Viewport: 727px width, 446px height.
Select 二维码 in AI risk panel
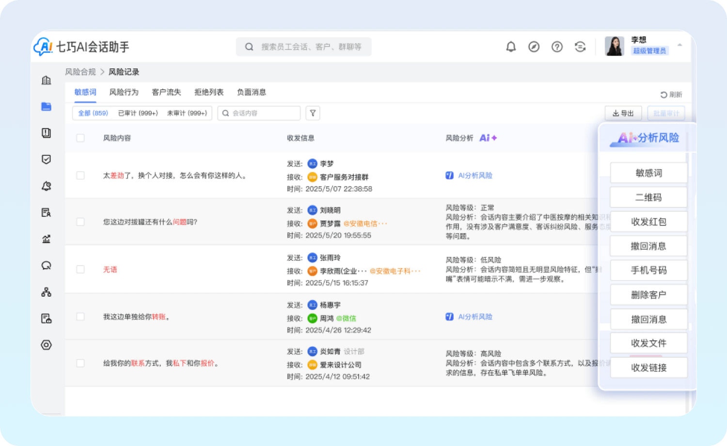click(x=648, y=197)
